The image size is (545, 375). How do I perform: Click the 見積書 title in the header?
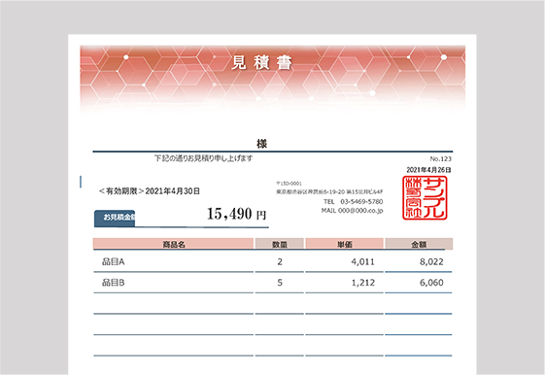(261, 62)
